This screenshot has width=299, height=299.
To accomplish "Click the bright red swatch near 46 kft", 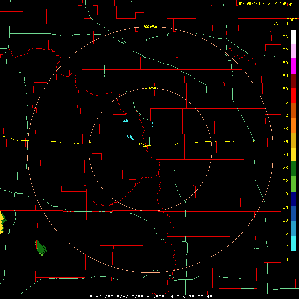I will tap(293, 96).
